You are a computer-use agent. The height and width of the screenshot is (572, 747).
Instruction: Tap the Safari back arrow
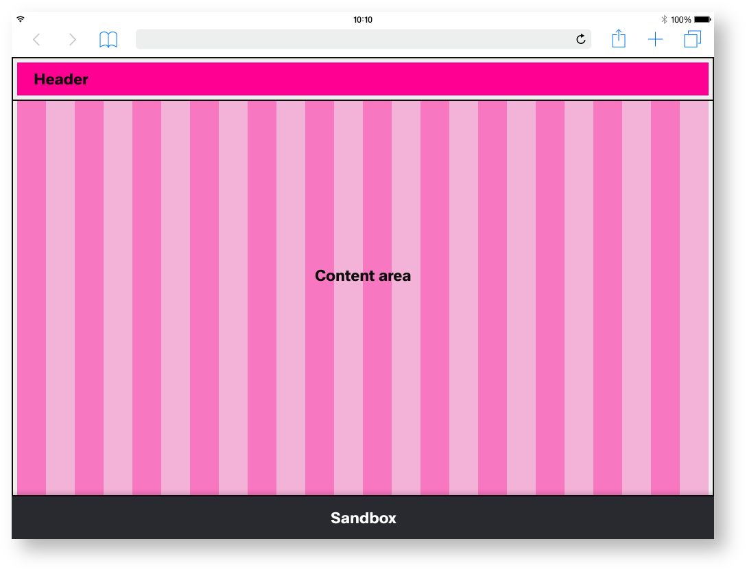37,40
